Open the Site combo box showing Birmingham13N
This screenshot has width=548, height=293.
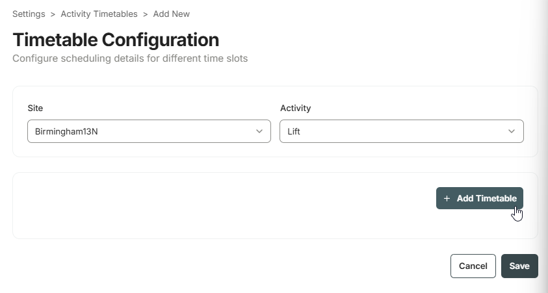(x=150, y=131)
